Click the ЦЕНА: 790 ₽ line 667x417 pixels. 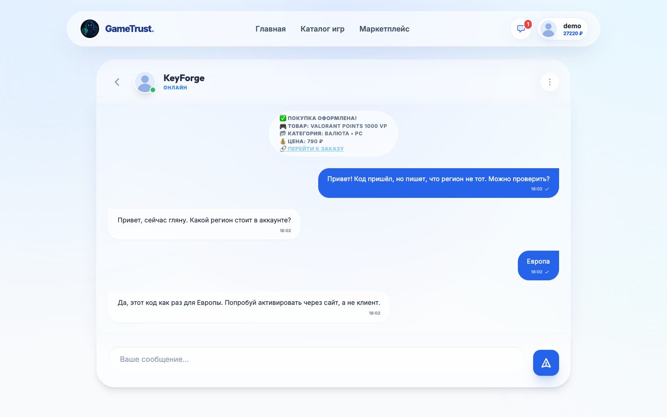(302, 141)
